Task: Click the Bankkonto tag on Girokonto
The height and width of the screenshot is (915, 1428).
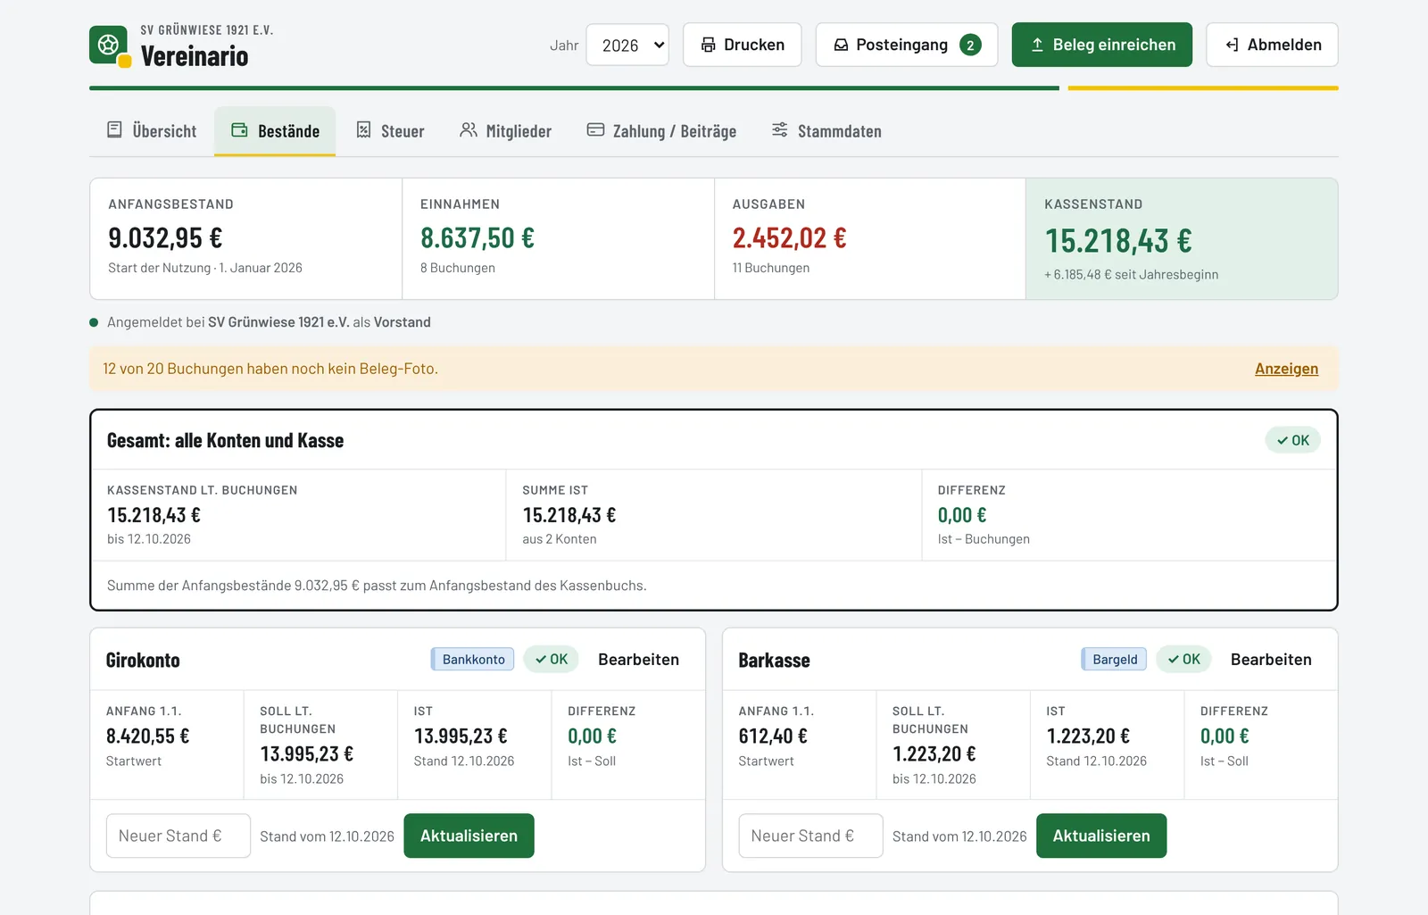Action: point(473,660)
